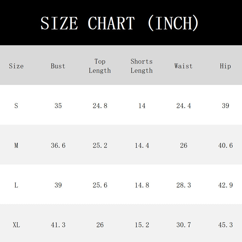Viewport: 242px width, 242px height.
Task: Select hip value 42.9 in L row
Action: (x=225, y=185)
